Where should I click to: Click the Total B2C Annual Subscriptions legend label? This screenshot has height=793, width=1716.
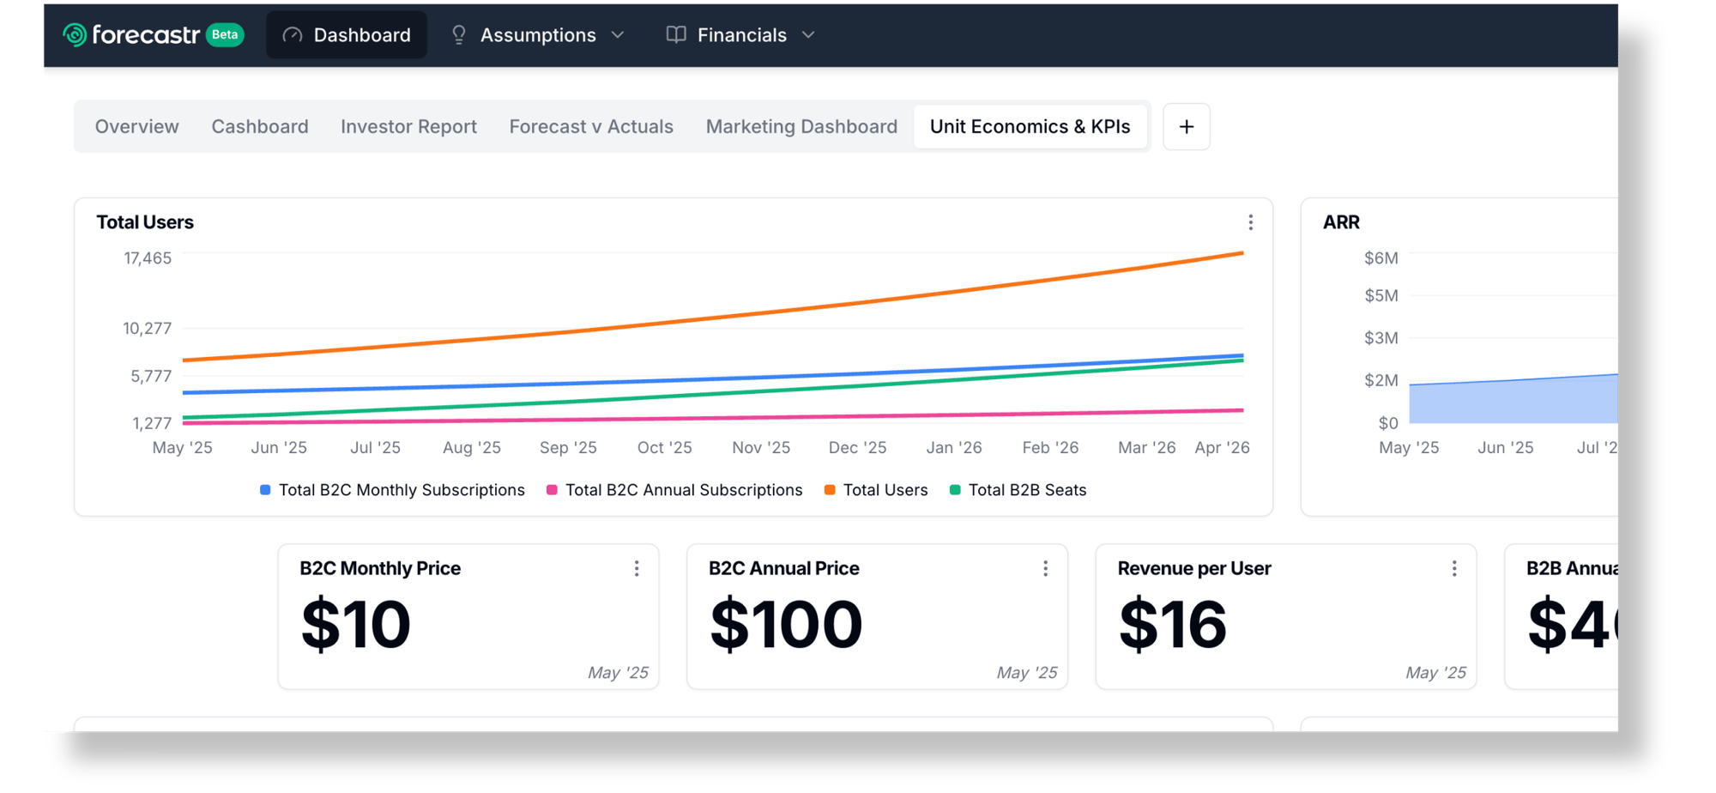(x=684, y=490)
